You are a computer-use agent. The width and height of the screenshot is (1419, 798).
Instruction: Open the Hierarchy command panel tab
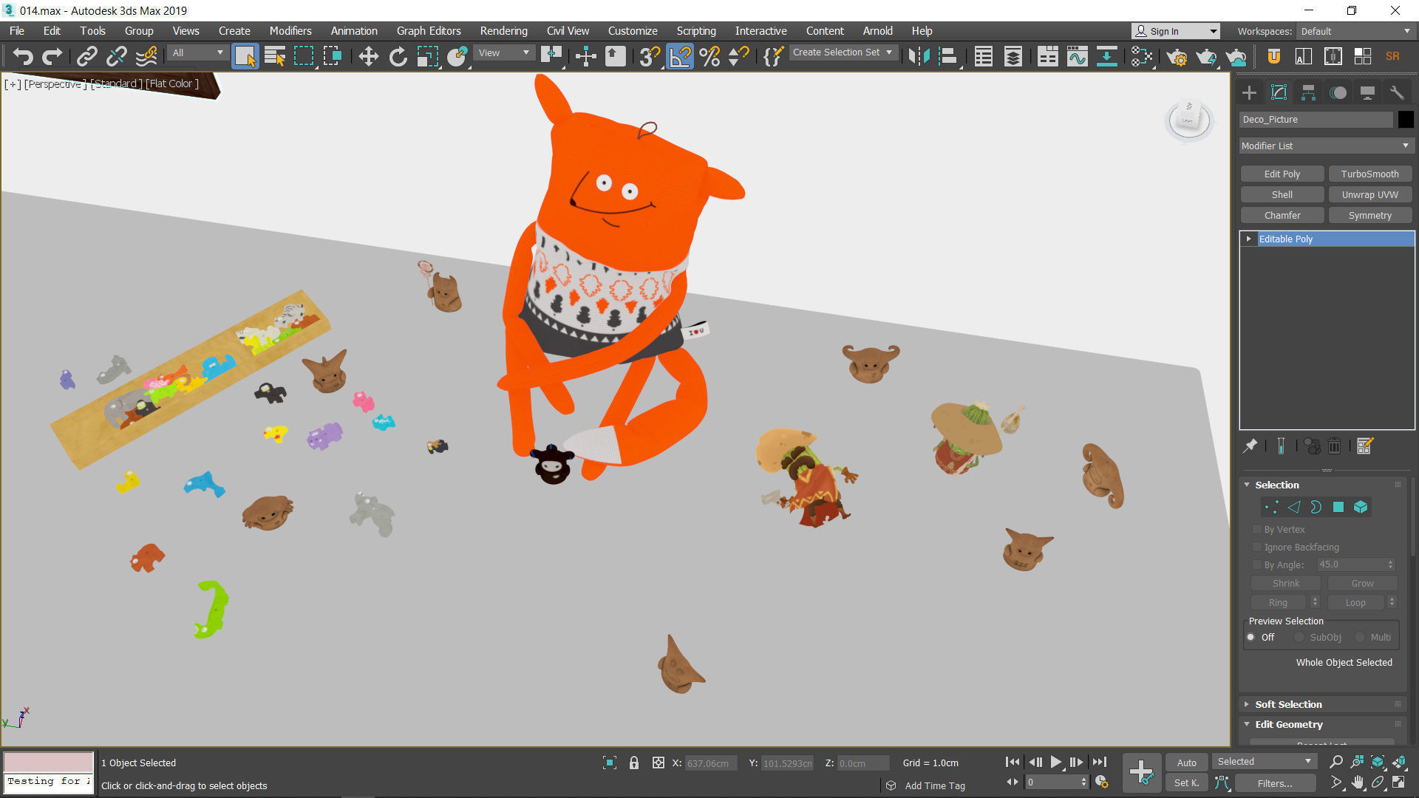pyautogui.click(x=1308, y=92)
